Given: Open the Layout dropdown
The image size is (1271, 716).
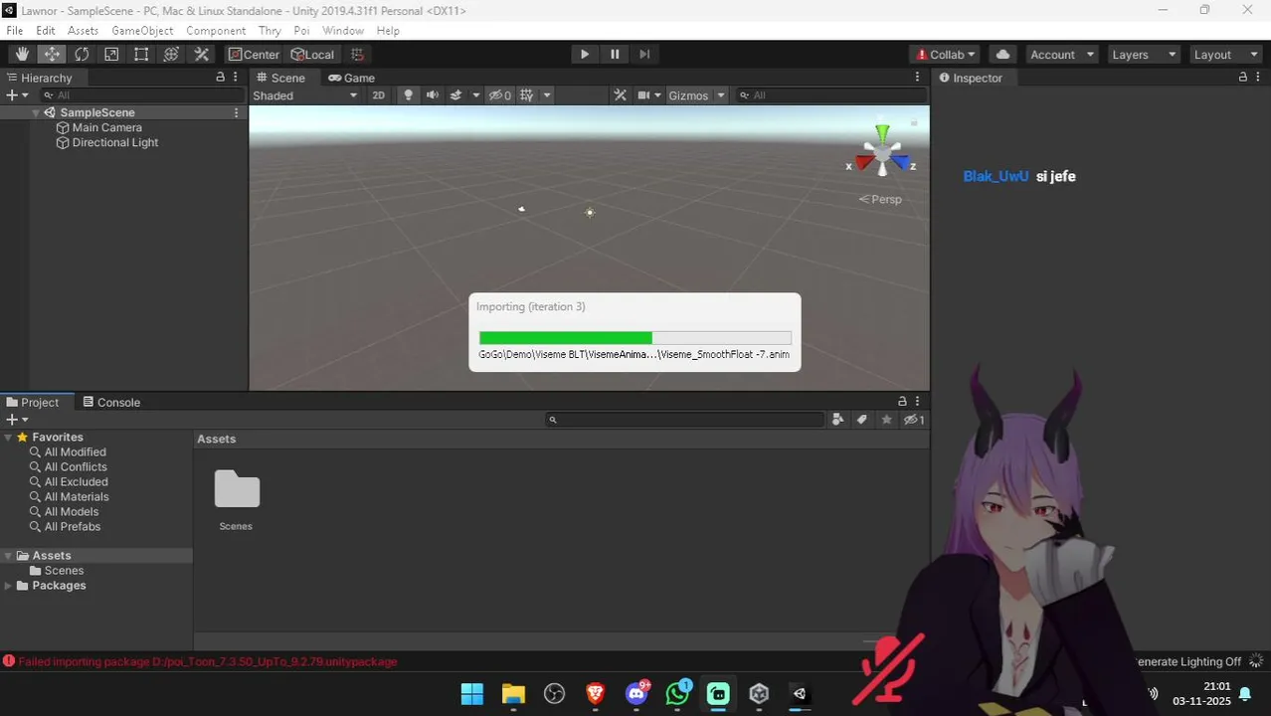Looking at the screenshot, I should (1226, 55).
